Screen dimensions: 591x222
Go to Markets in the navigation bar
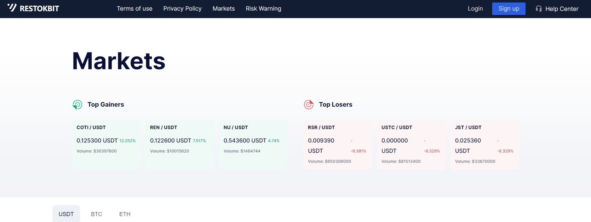pos(223,9)
